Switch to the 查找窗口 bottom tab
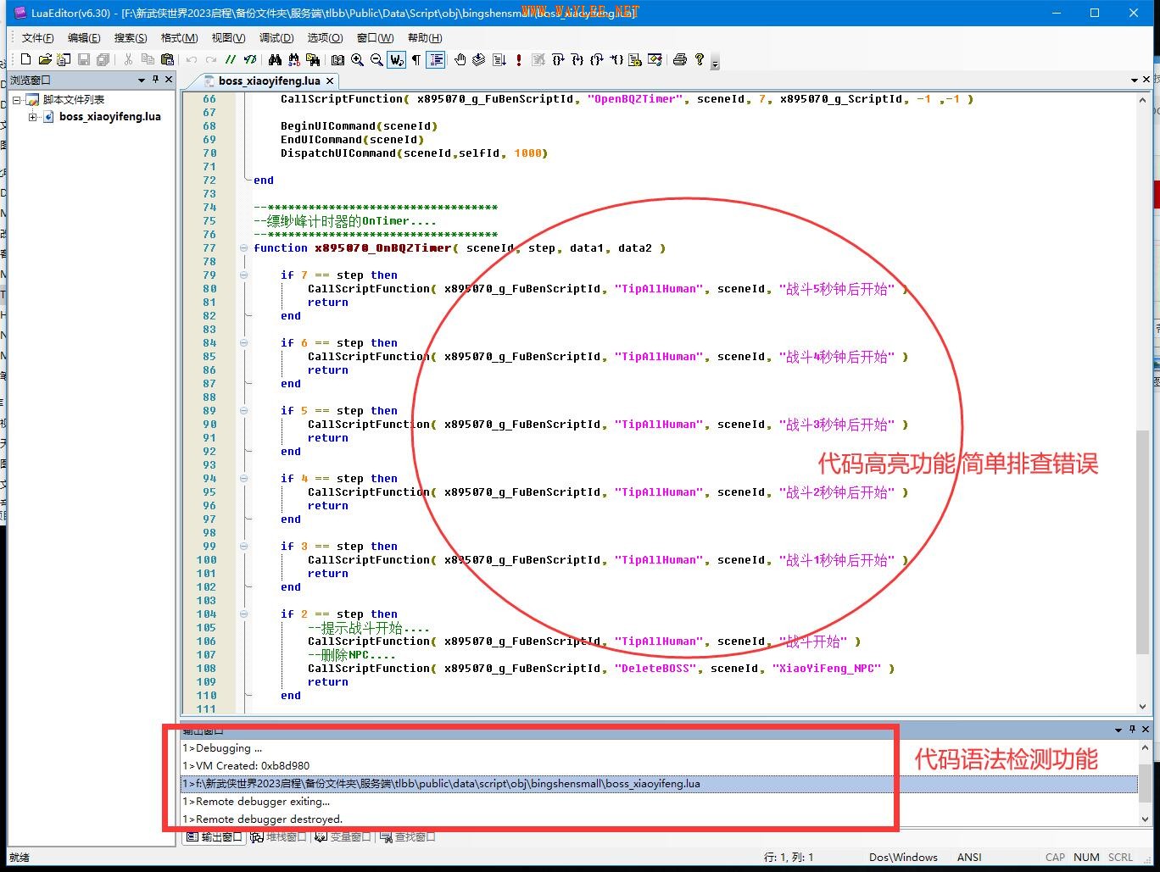This screenshot has height=872, width=1160. click(x=408, y=837)
